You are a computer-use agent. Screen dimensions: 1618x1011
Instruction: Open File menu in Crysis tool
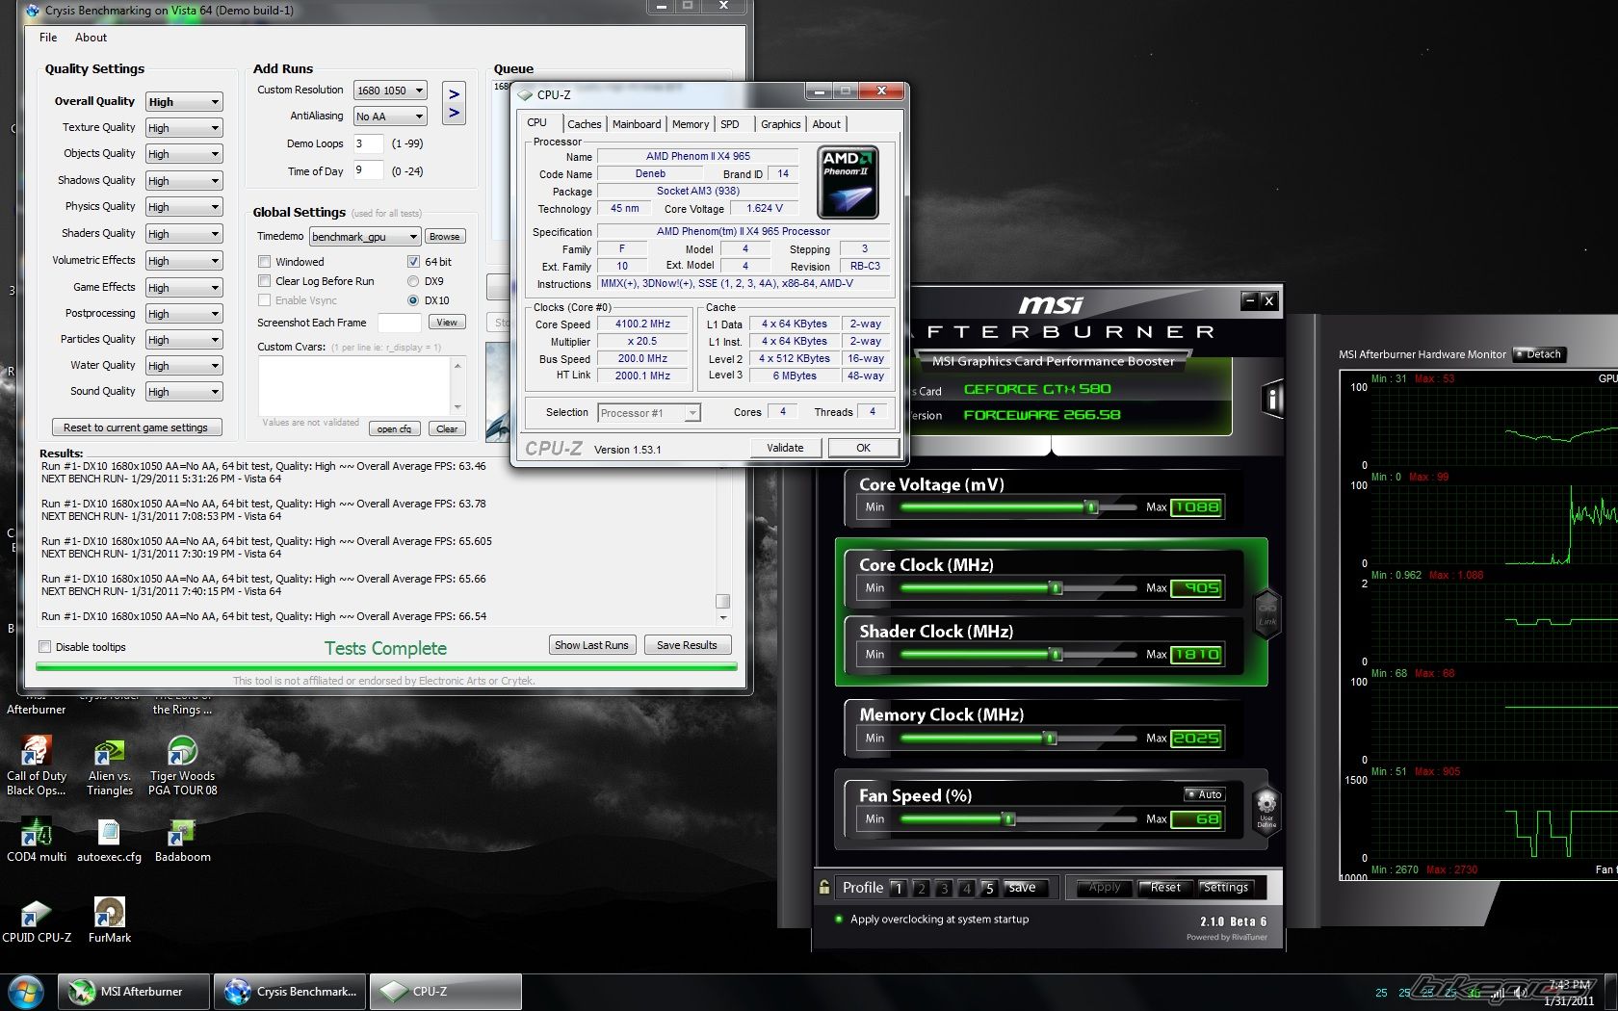48,38
